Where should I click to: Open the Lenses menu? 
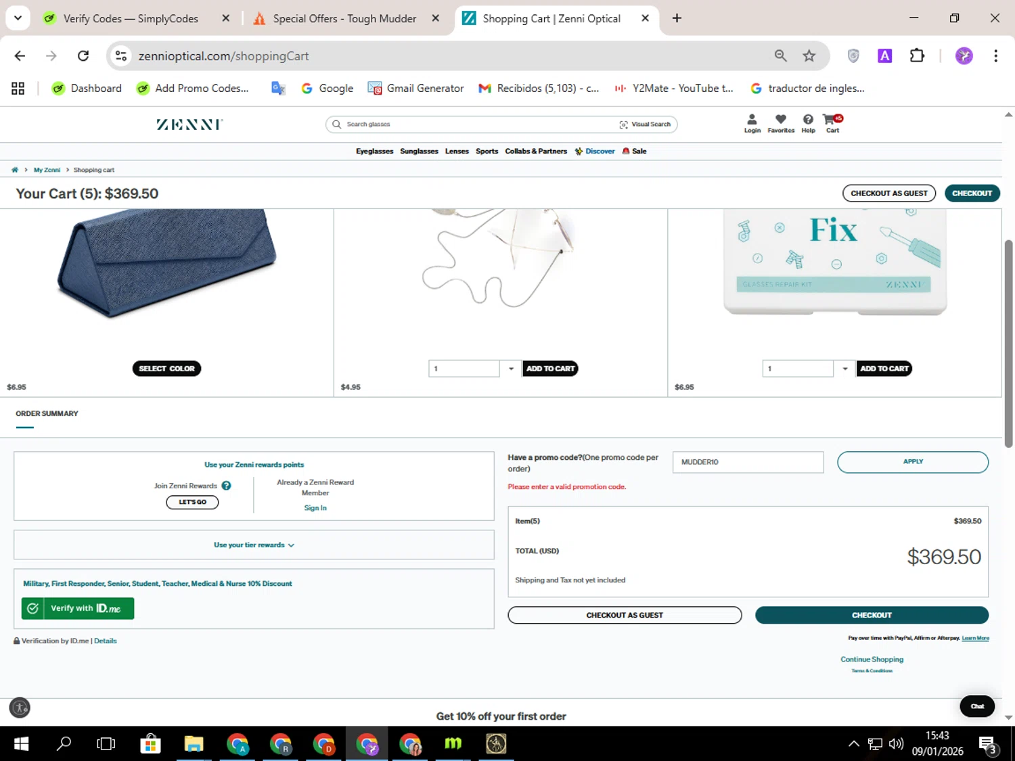457,152
